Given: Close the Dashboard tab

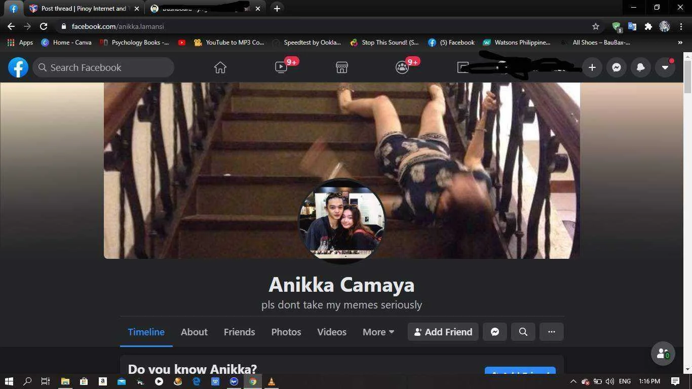Looking at the screenshot, I should [258, 9].
